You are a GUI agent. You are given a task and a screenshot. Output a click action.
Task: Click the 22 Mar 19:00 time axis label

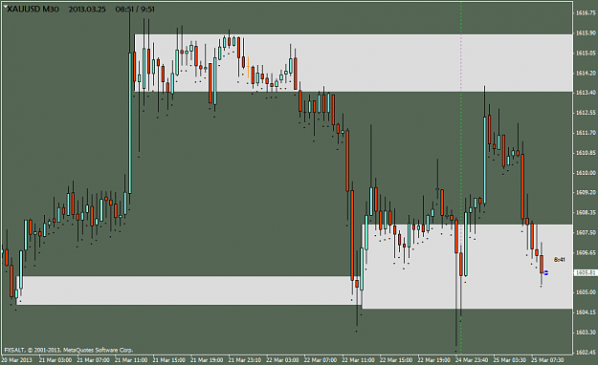coord(433,360)
